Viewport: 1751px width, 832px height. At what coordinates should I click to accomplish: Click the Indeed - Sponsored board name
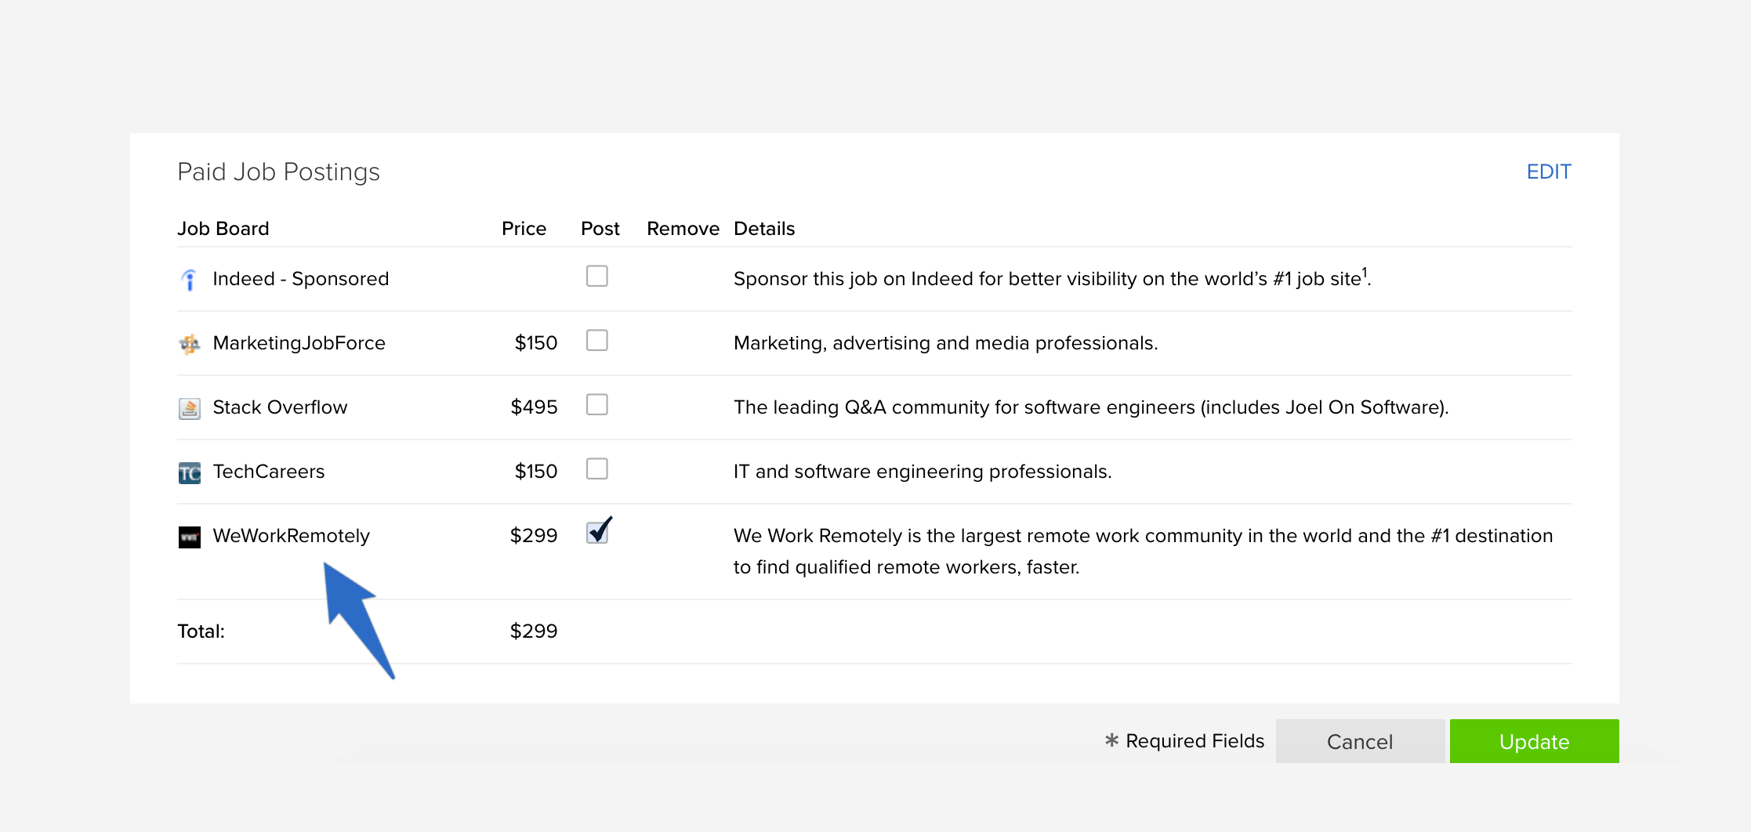coord(300,279)
